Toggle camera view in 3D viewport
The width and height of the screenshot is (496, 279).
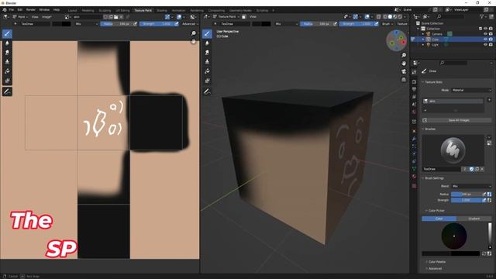click(x=404, y=72)
